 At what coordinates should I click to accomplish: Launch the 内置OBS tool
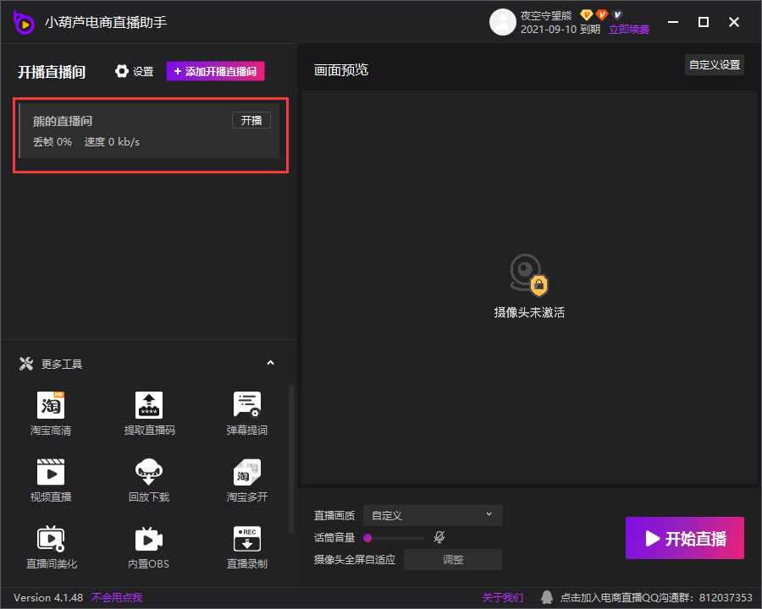[x=149, y=539]
